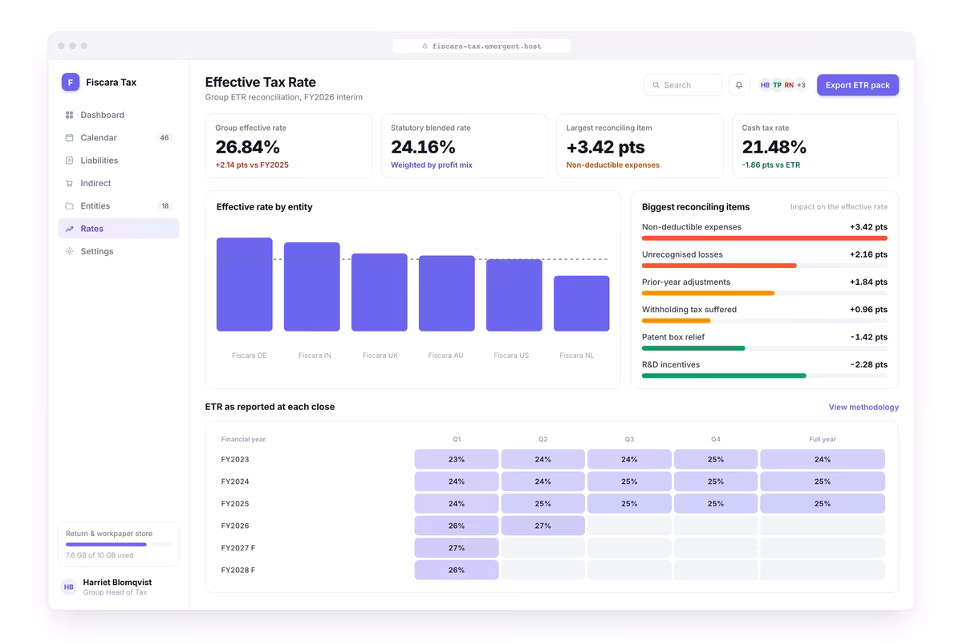
Task: Click Patent box relief bar
Action: pyautogui.click(x=765, y=348)
